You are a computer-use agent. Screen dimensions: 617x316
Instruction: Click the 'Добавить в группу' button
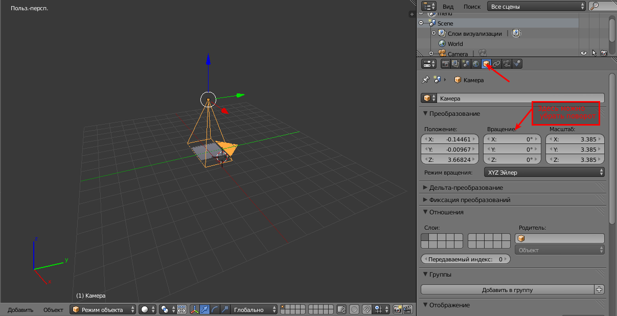click(x=507, y=290)
